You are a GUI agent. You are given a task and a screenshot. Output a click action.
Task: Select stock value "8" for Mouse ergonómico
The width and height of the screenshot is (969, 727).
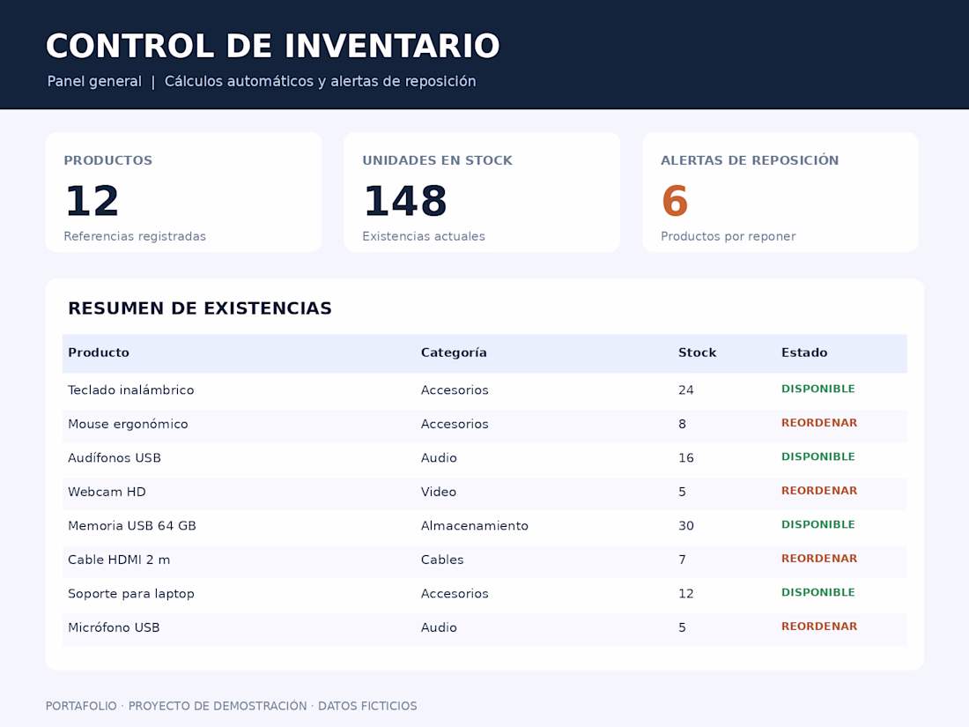click(x=682, y=424)
